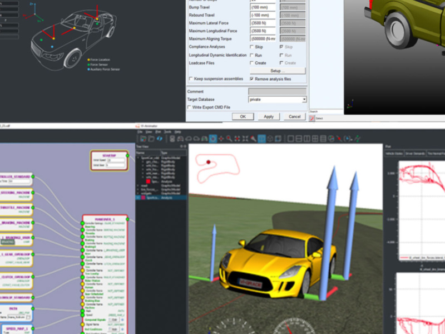Select the single-pane layout icon

point(290,138)
